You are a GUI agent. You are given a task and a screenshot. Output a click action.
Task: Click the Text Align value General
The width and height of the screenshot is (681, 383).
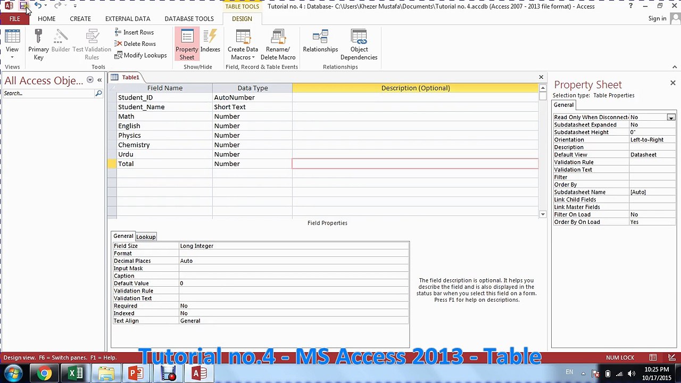pyautogui.click(x=294, y=321)
